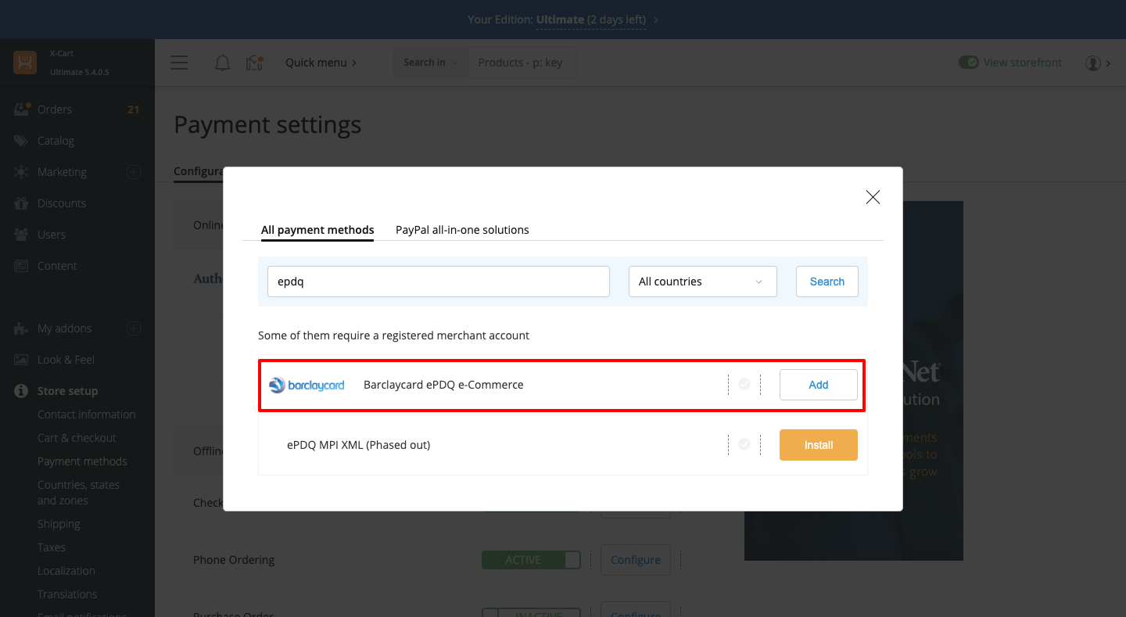The width and height of the screenshot is (1126, 617).
Task: Open the notifications bell icon
Action: (222, 63)
